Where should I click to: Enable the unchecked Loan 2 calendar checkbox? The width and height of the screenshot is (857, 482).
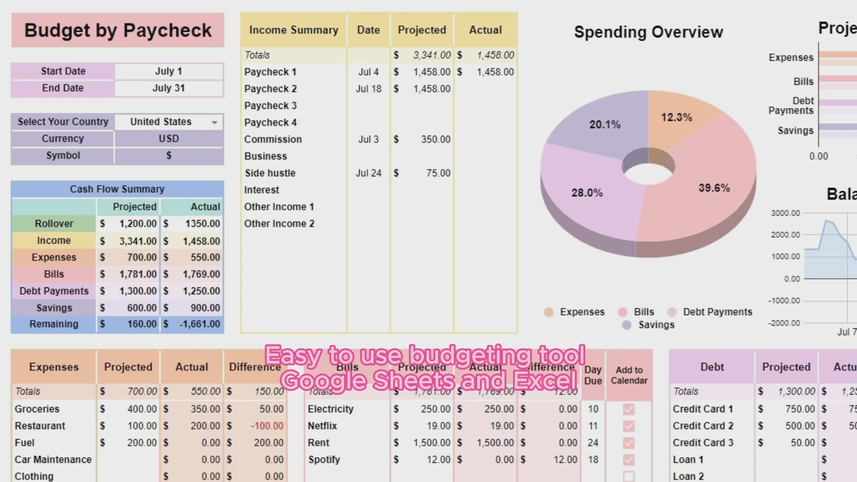pos(628,476)
